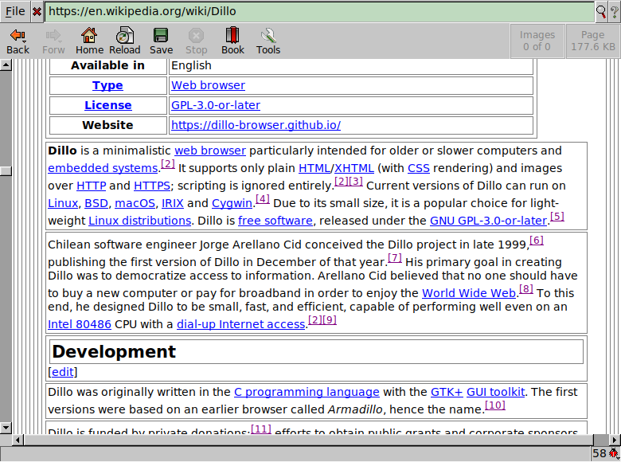621x462 pixels.
Task: Open citation [3] reference
Action: (x=356, y=182)
